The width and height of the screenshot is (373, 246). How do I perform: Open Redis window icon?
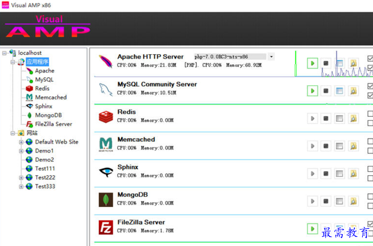click(x=340, y=118)
